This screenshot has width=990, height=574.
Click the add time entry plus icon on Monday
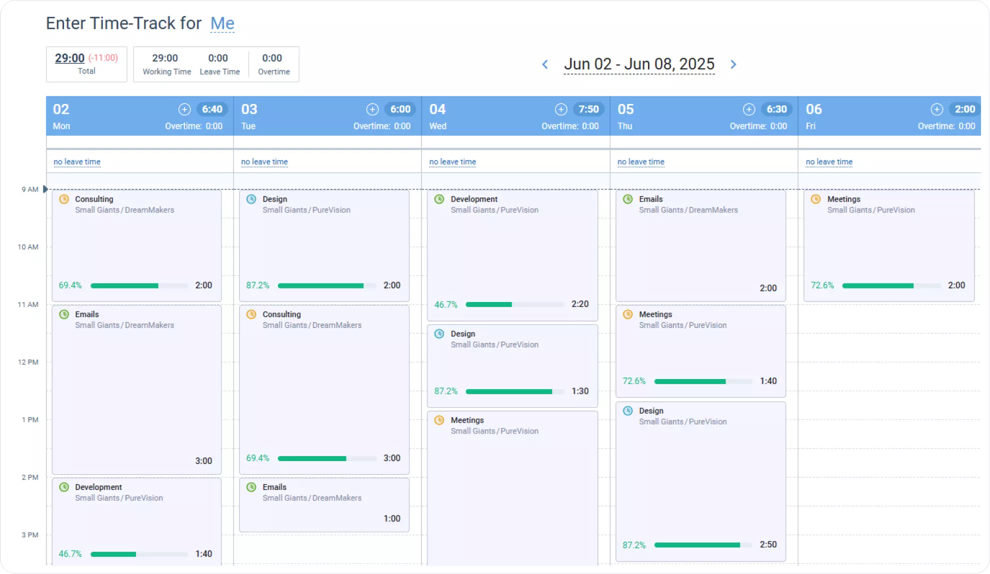pos(184,109)
